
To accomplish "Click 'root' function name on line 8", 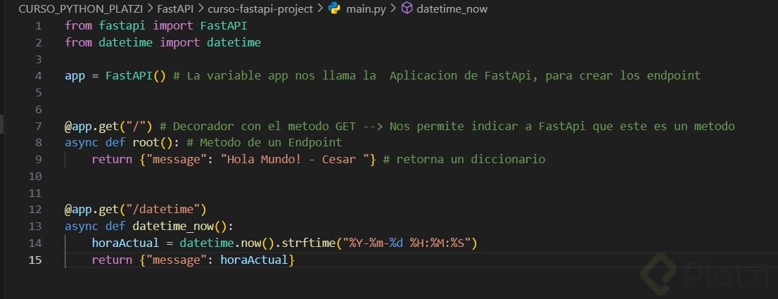I will point(146,143).
